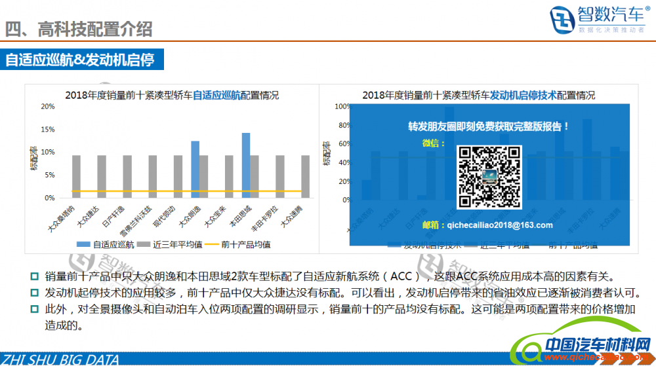
Task: Click the 自适应巡航&发动机启停 section header
Action: (80, 60)
